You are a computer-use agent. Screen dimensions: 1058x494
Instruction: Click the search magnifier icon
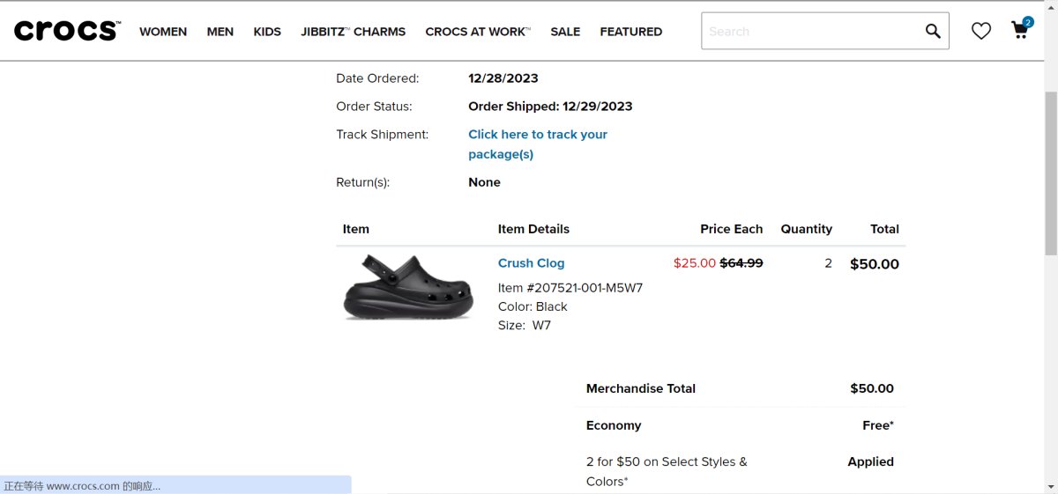(x=933, y=31)
